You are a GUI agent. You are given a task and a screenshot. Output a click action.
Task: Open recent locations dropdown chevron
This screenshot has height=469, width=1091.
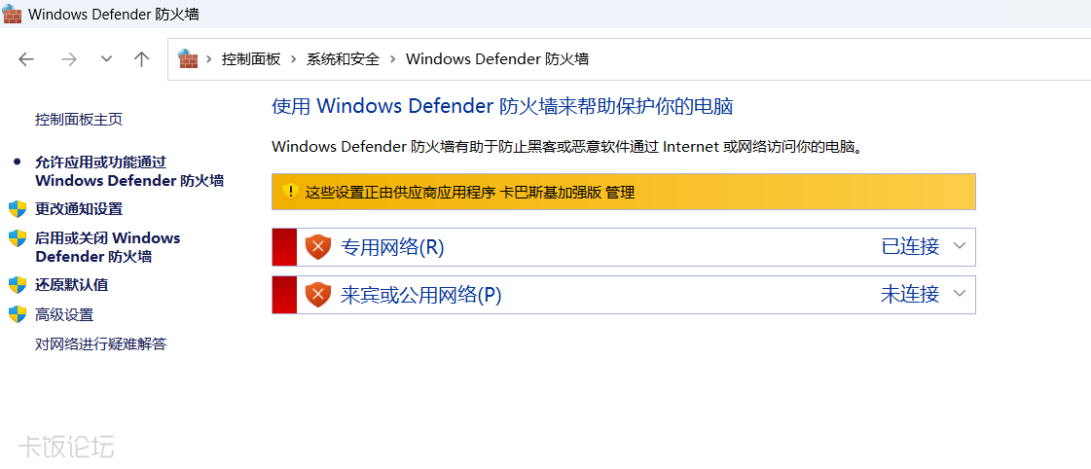click(106, 59)
